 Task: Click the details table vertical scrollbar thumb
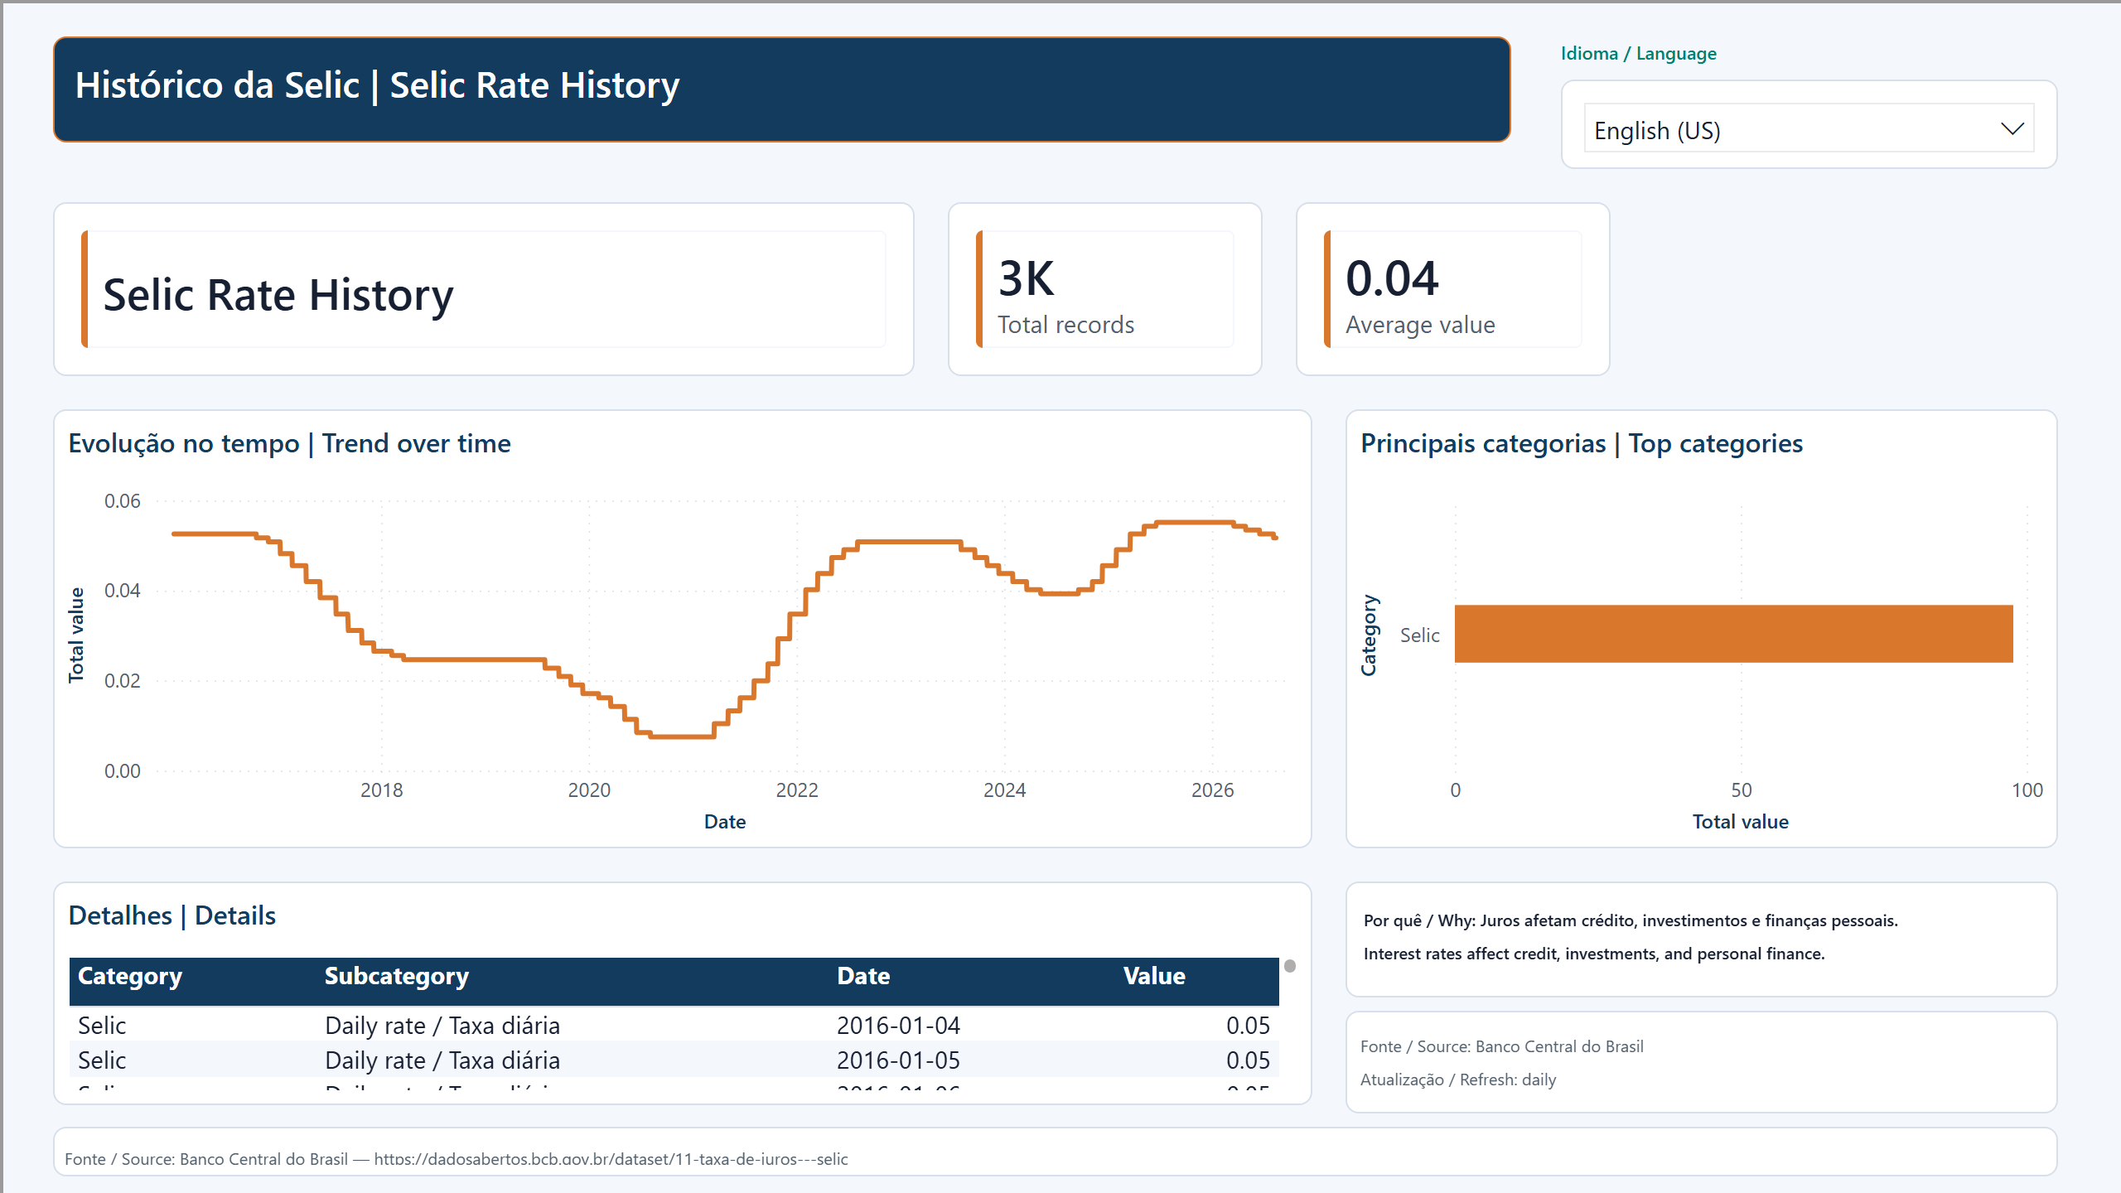(x=1290, y=966)
